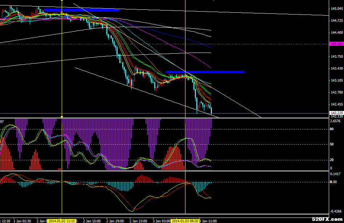Select the lower blue rectangle near 143.430
This screenshot has height=223, width=344.
click(205, 72)
